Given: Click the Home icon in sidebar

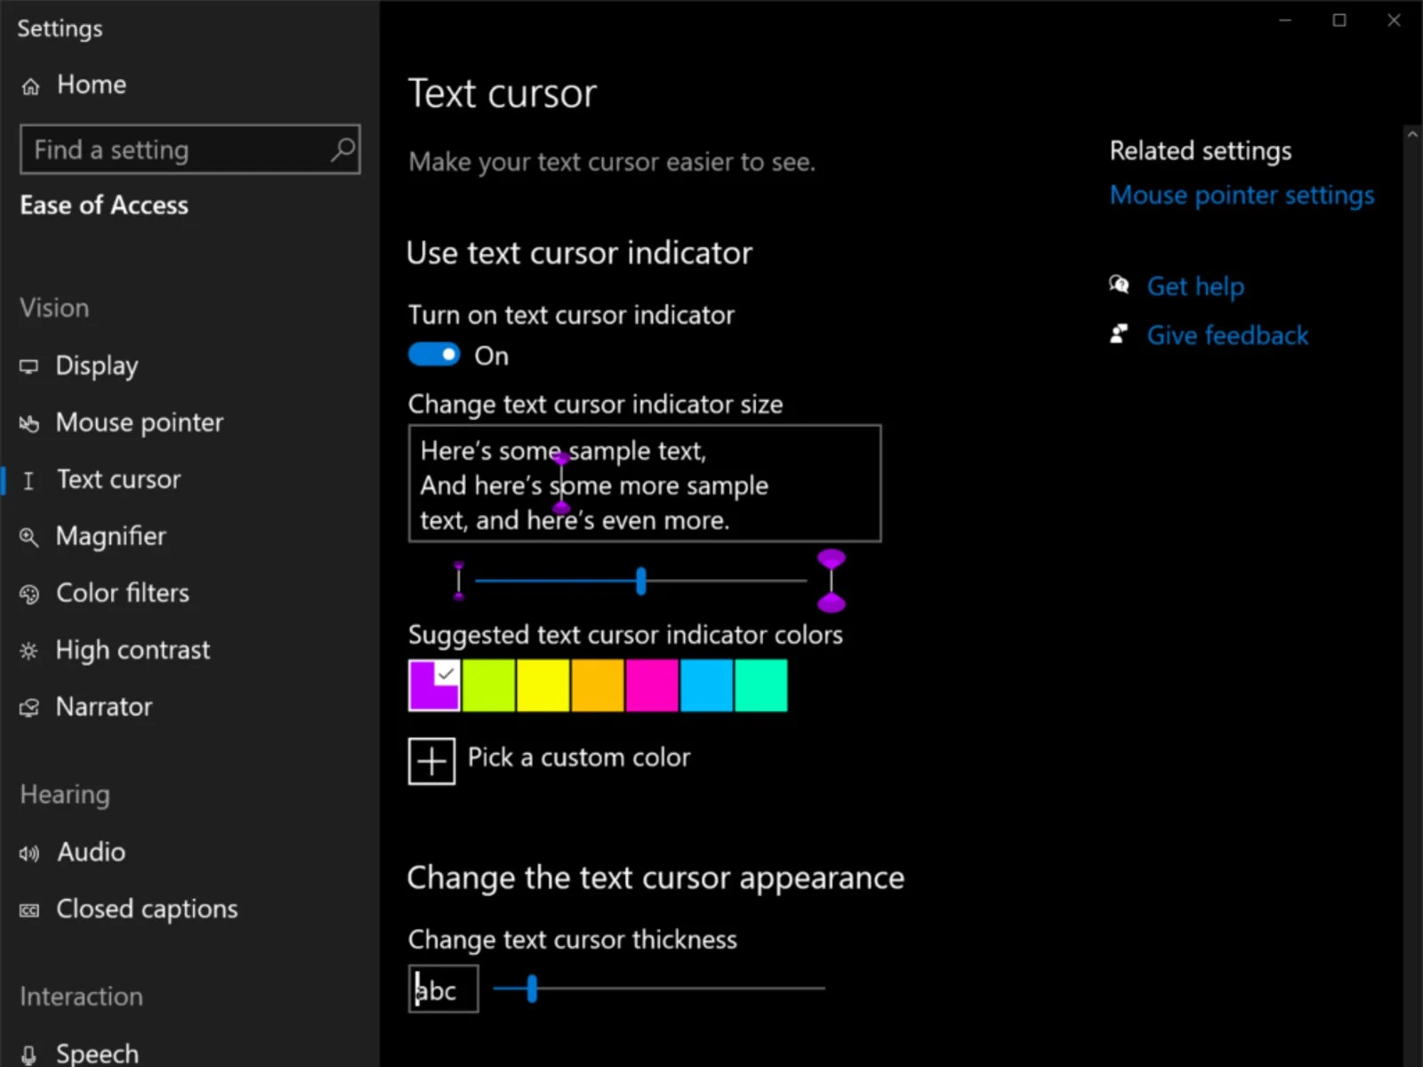Looking at the screenshot, I should pyautogui.click(x=30, y=86).
